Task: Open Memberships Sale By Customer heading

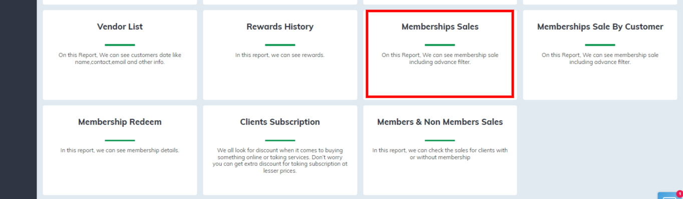Action: [600, 27]
